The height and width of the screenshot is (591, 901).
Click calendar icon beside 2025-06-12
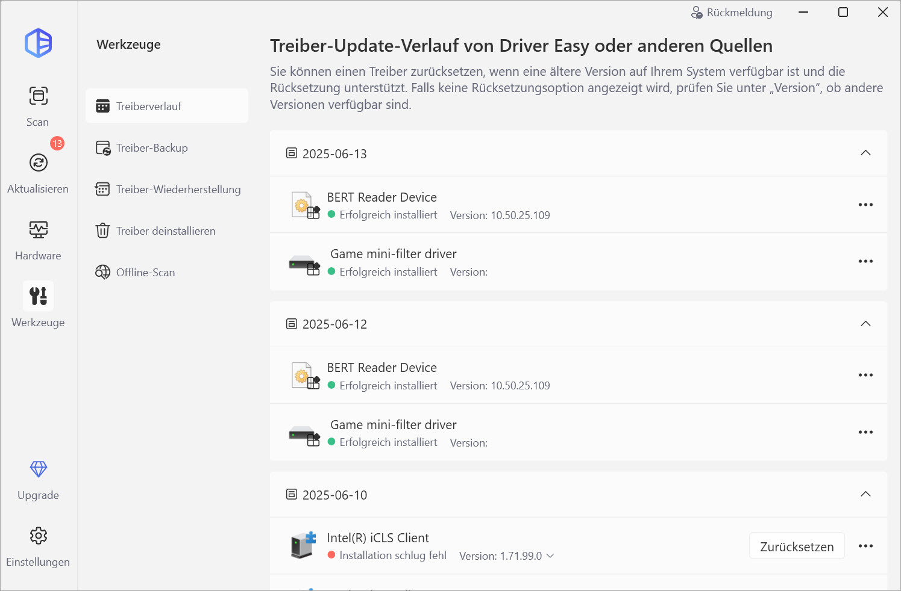point(292,324)
